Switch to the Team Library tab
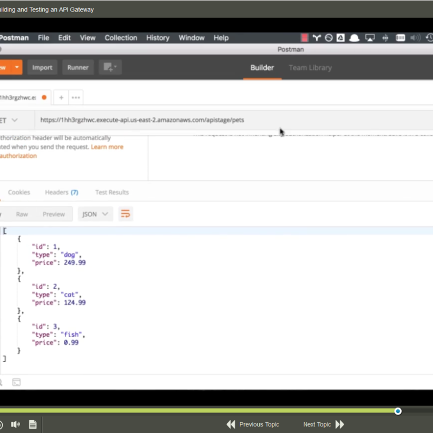 [x=310, y=68]
